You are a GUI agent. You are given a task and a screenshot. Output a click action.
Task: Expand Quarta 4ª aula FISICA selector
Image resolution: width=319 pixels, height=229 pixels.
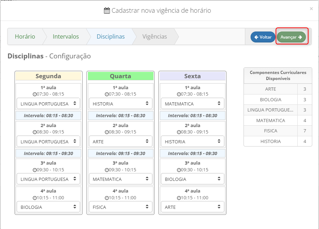(x=121, y=207)
